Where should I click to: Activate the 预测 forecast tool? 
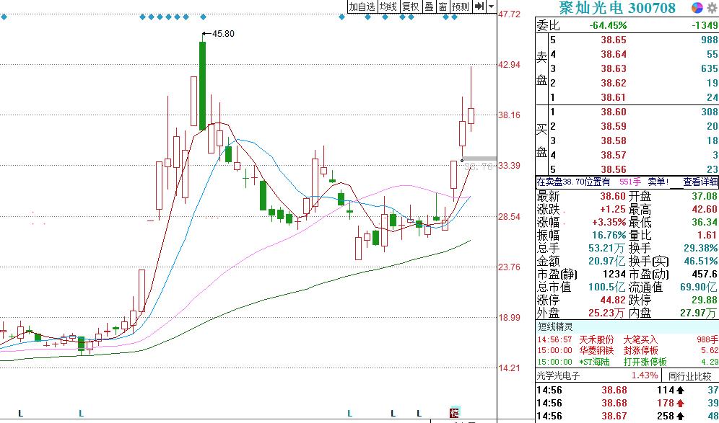tap(459, 5)
